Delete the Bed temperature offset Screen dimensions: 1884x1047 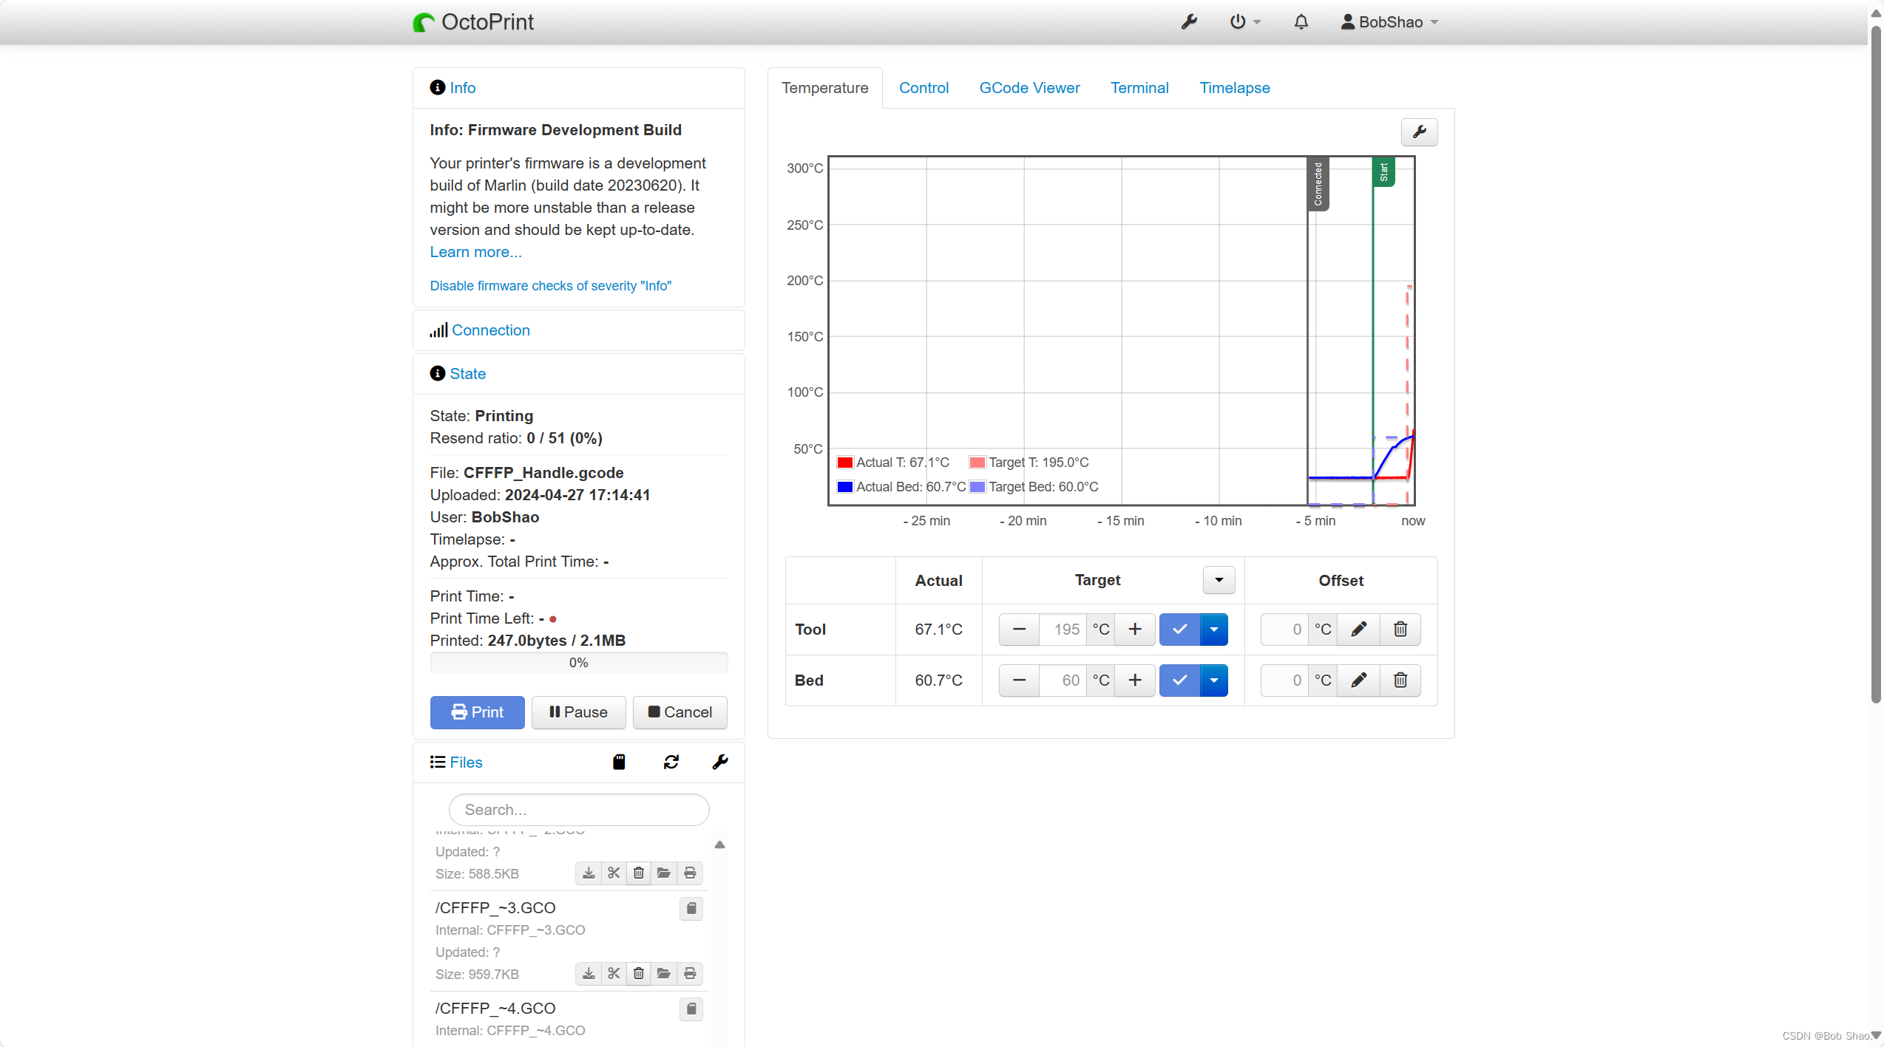coord(1400,681)
